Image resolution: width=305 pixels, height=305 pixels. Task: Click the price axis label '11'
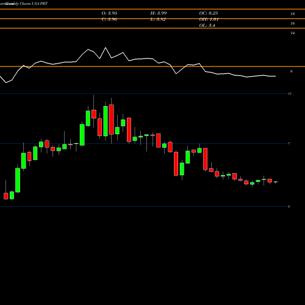pos(290,94)
